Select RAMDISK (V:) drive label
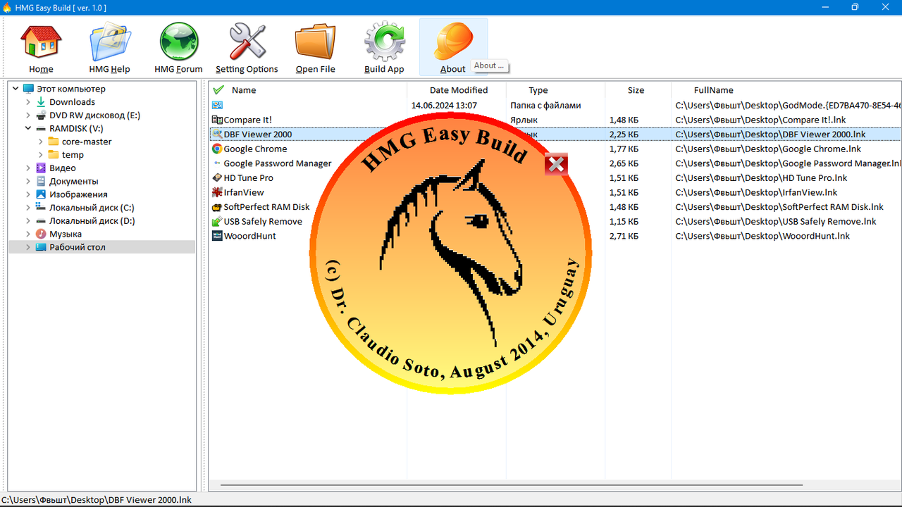 [76, 128]
